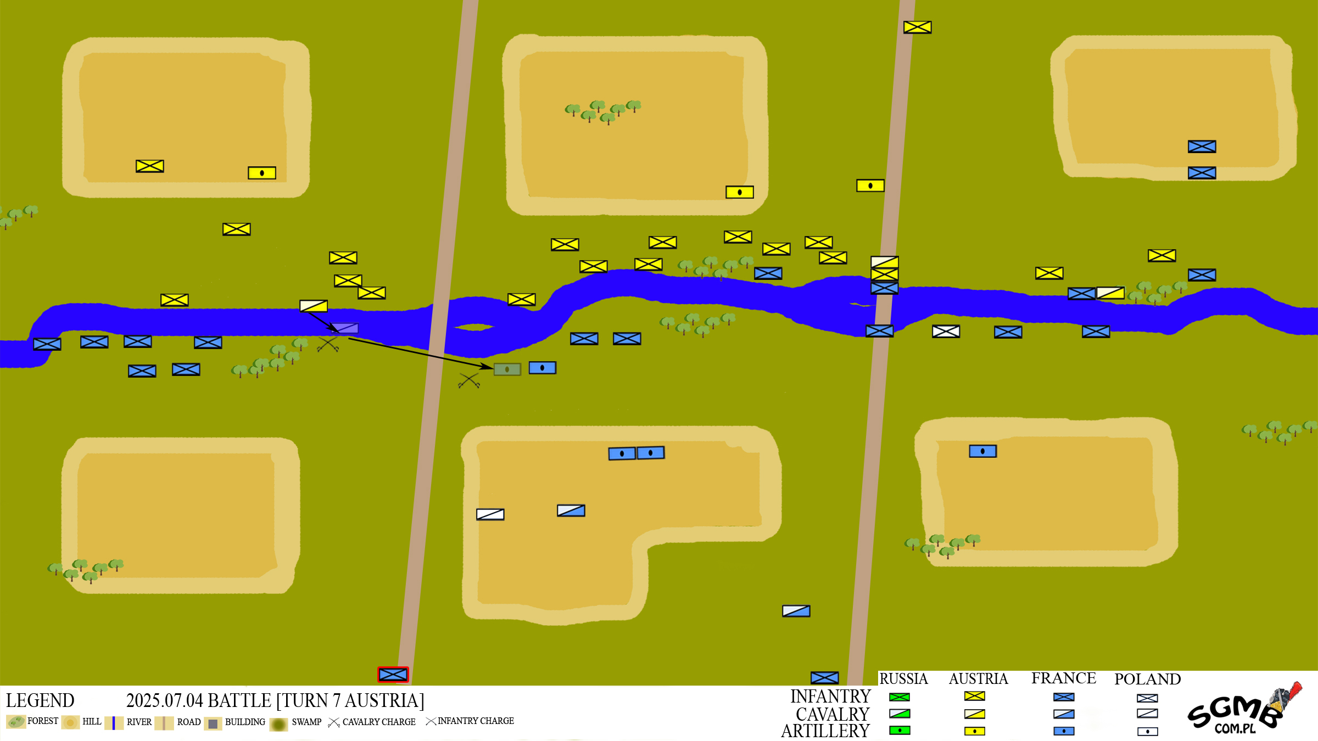Select the Austrian infantry unit at the top road edge
Viewport: 1318px width, 741px height.
click(x=917, y=27)
